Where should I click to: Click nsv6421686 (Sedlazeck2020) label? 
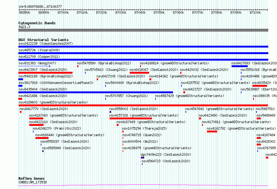43,96
